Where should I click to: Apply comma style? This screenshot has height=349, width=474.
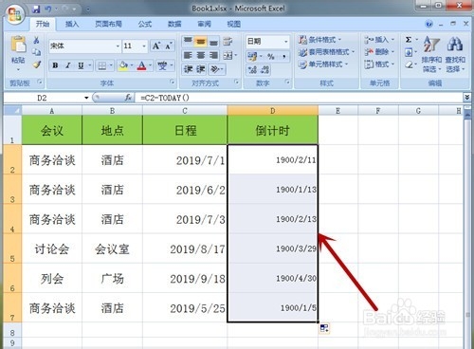pyautogui.click(x=284, y=57)
